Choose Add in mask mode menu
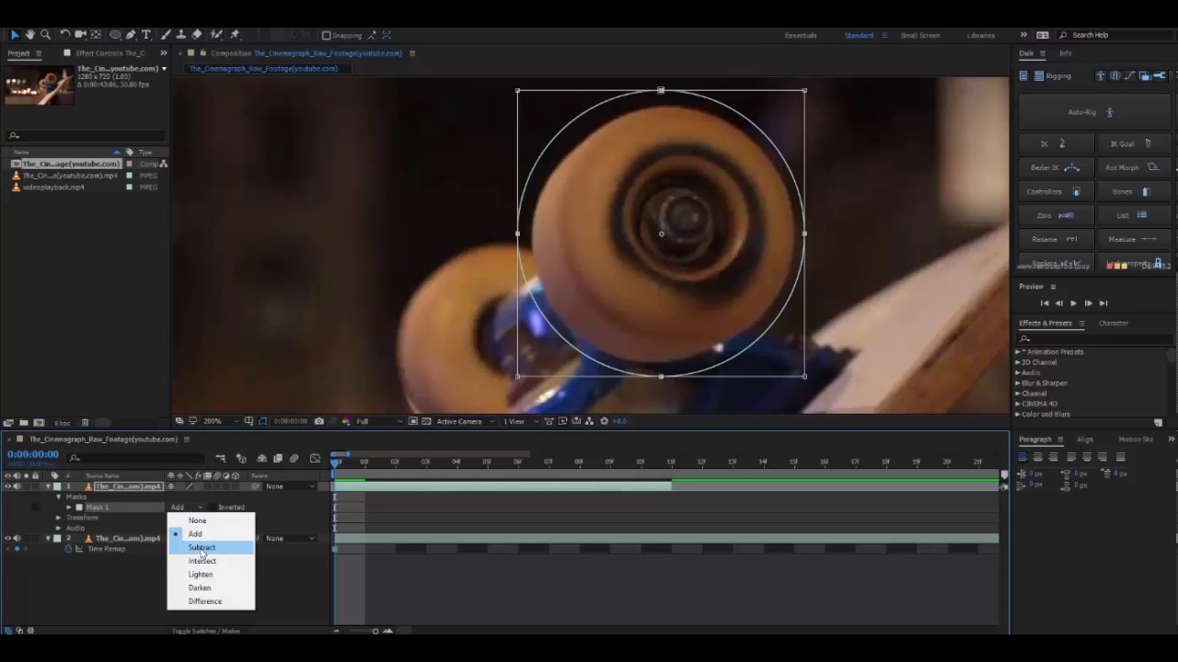The height and width of the screenshot is (662, 1178). coord(211,534)
